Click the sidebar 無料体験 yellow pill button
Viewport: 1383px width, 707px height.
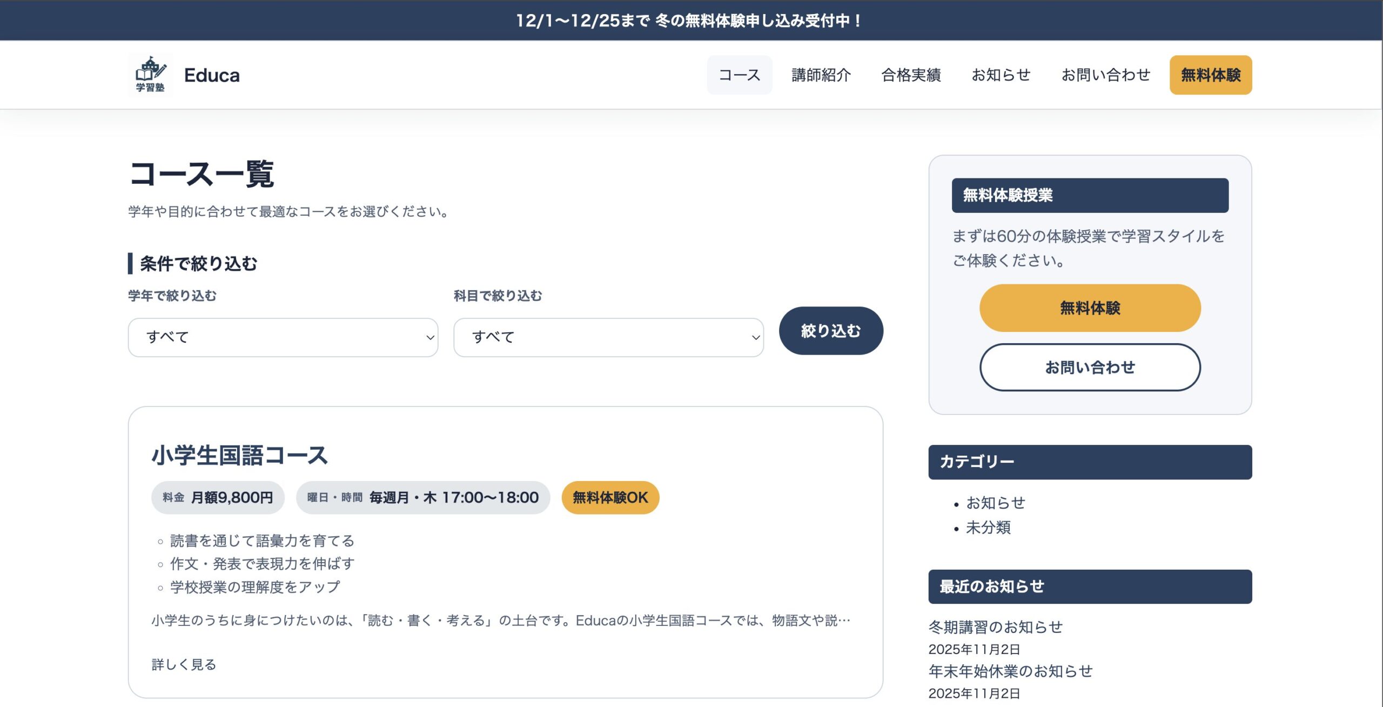coord(1090,308)
